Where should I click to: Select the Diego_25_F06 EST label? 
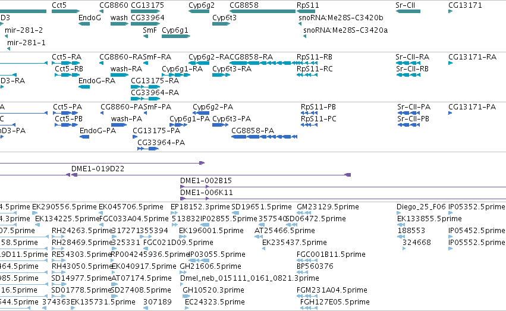pyautogui.click(x=421, y=207)
